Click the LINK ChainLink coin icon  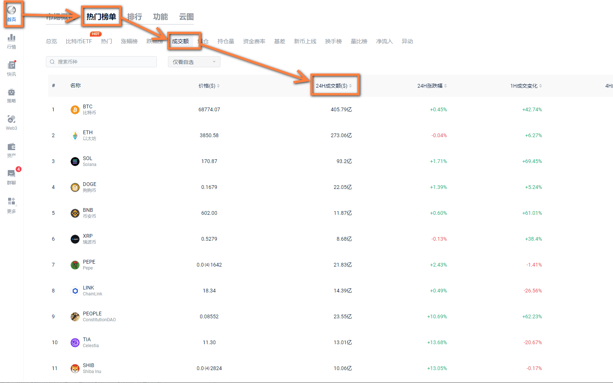pos(75,291)
